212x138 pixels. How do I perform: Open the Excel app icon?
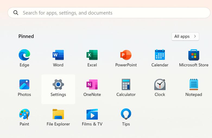click(x=92, y=55)
